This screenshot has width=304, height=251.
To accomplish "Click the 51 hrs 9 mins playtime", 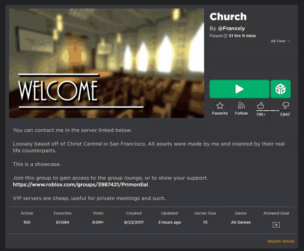I will pyautogui.click(x=242, y=36).
